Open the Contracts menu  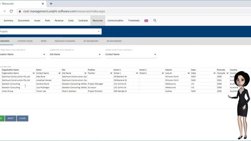tap(83, 21)
